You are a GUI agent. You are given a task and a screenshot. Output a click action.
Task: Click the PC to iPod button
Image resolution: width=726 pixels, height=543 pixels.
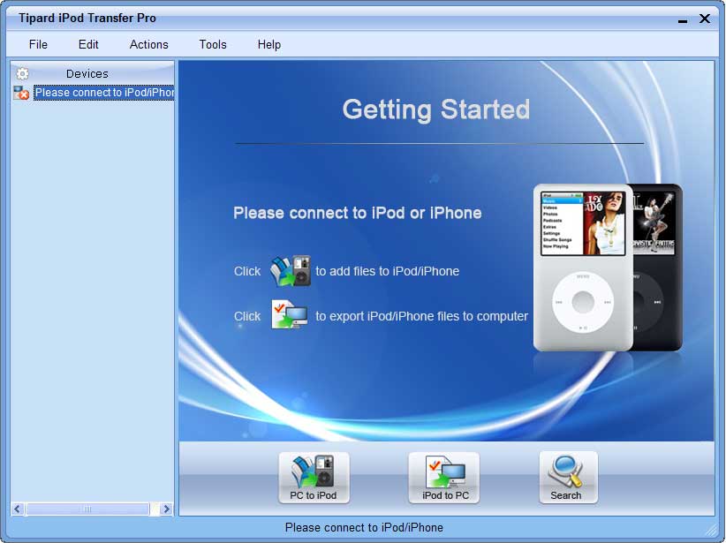314,478
